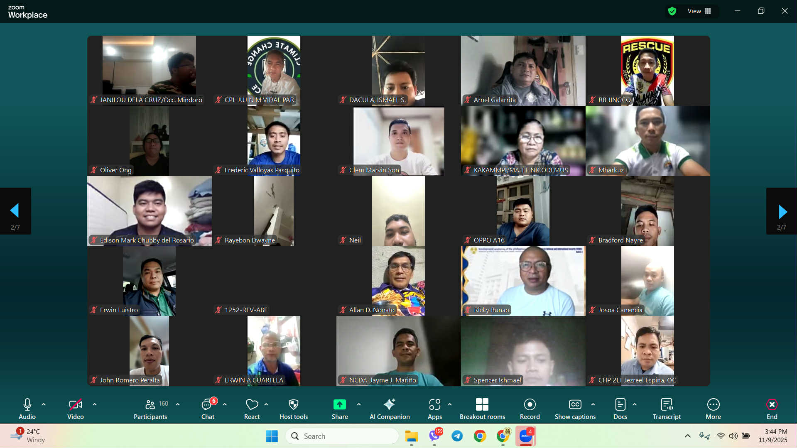Image resolution: width=797 pixels, height=448 pixels.
Task: Select the KAKAMMPI/MA. FE NICODEMUS tile
Action: coord(523,141)
